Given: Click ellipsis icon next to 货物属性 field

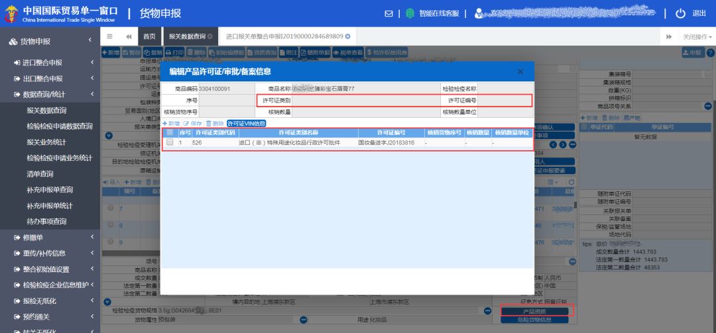Looking at the screenshot, I should click(x=303, y=320).
